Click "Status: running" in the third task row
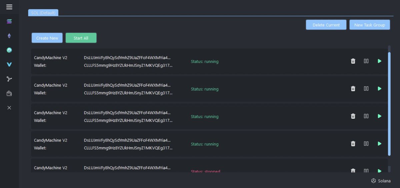This screenshot has height=188, width=400. (x=205, y=117)
